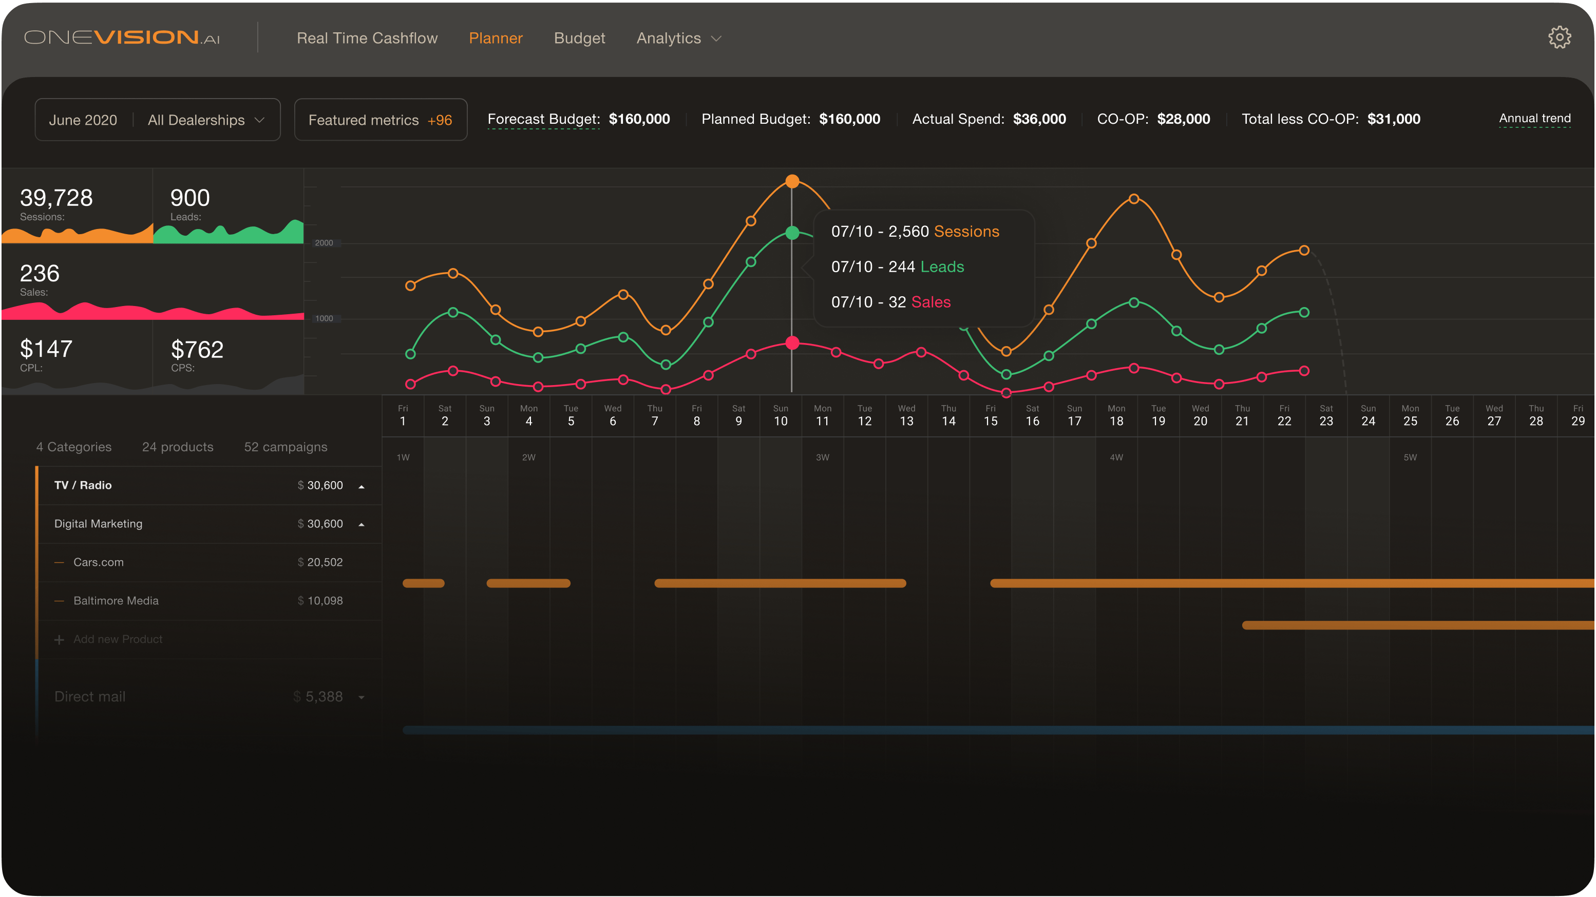The image size is (1596, 897).
Task: Collapse the TV / Radio category
Action: (361, 486)
